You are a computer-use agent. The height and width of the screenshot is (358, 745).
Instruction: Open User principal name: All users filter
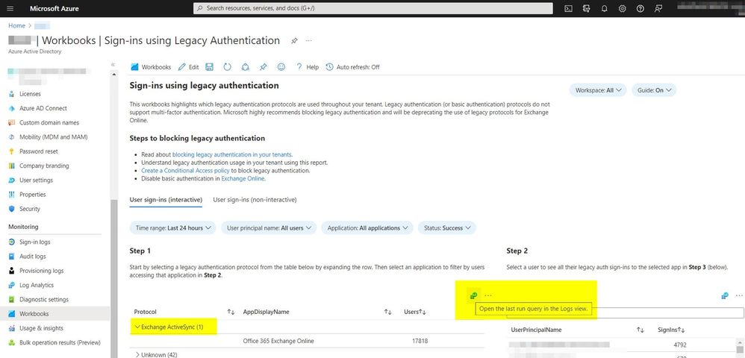[x=269, y=228]
